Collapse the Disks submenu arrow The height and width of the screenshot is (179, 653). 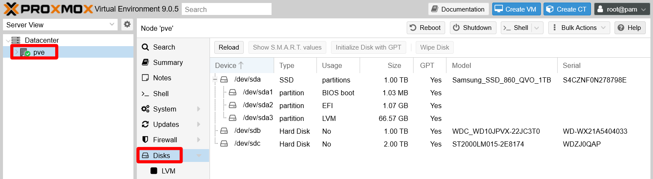pos(199,156)
